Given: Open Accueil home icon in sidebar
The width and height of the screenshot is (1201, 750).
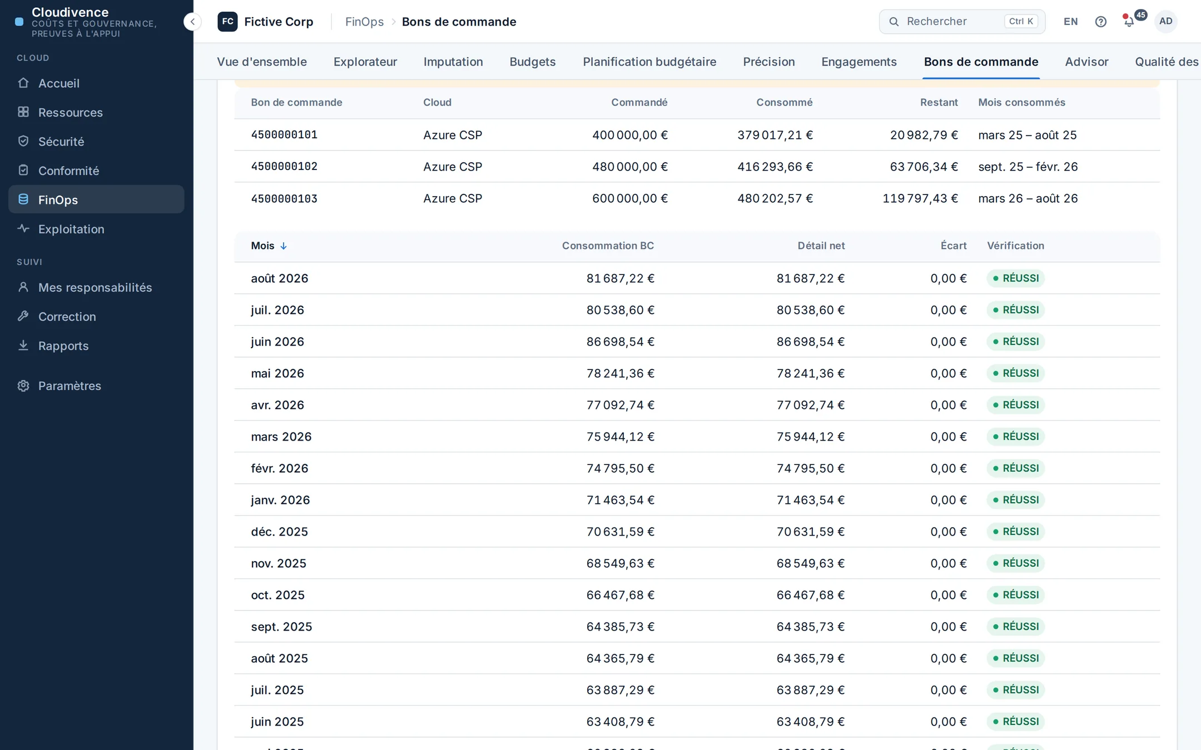Looking at the screenshot, I should (x=23, y=83).
